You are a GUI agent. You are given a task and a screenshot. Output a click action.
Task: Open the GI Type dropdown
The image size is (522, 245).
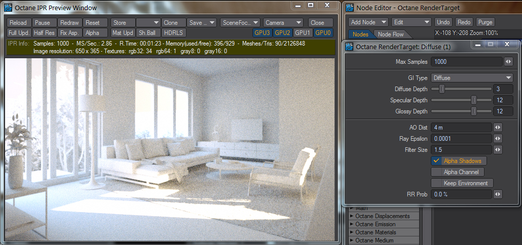[472, 78]
